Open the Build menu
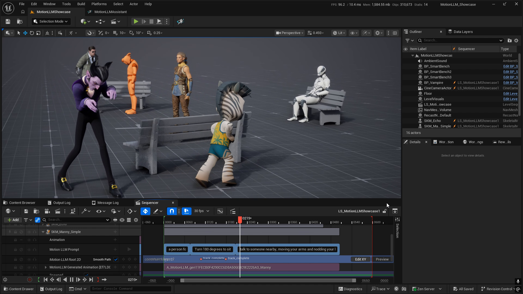The width and height of the screenshot is (523, 294). point(81,4)
